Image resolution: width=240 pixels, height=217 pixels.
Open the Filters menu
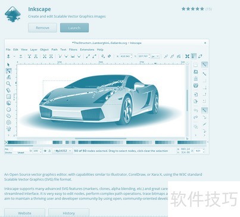click(x=73, y=49)
